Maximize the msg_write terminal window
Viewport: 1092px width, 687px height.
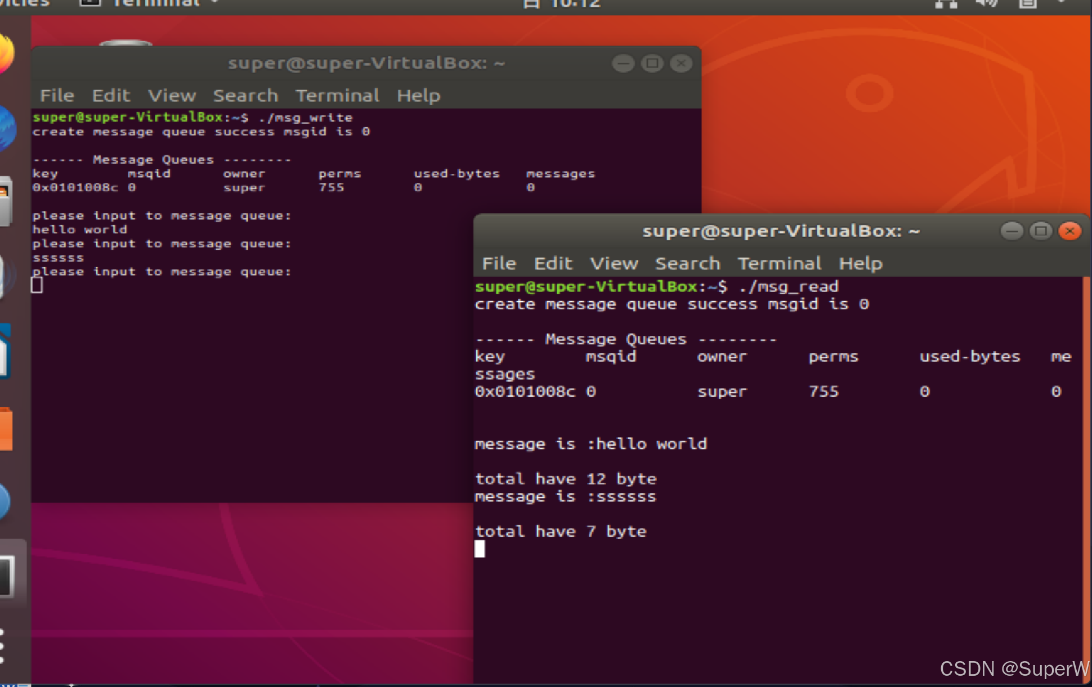(x=652, y=64)
